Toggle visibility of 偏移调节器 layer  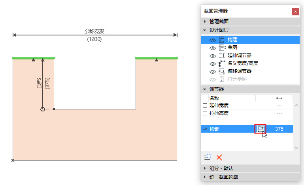213,72
